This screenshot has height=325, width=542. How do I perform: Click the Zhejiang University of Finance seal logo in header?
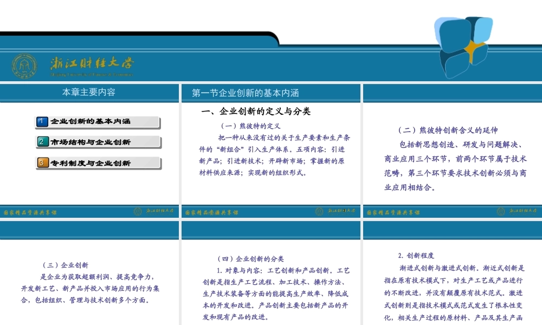(24, 66)
